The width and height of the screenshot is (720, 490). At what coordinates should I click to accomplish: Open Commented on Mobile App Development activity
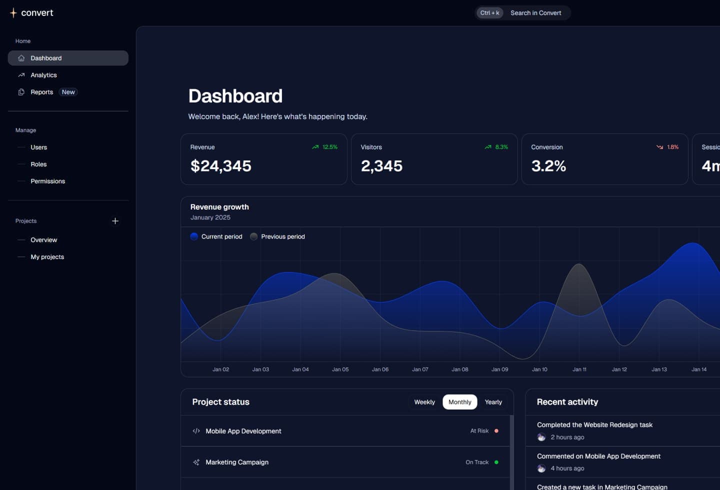[598, 456]
